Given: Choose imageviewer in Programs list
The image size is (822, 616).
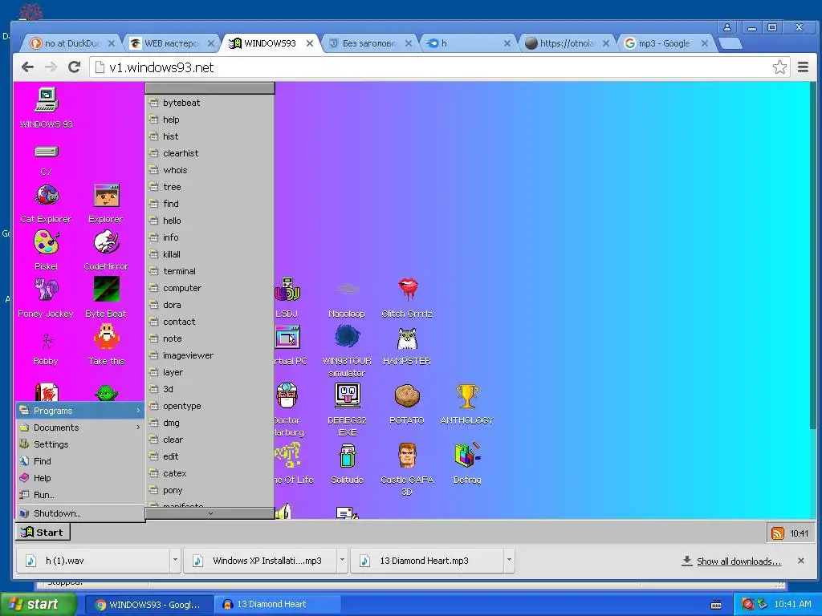Looking at the screenshot, I should click(x=210, y=355).
